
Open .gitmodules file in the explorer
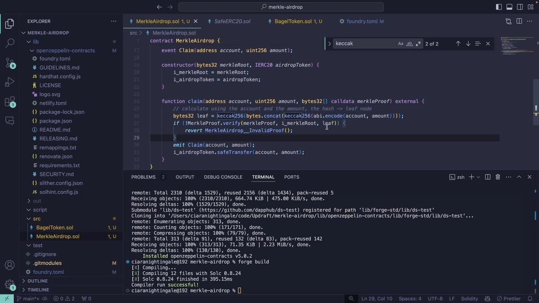pyautogui.click(x=71, y=263)
